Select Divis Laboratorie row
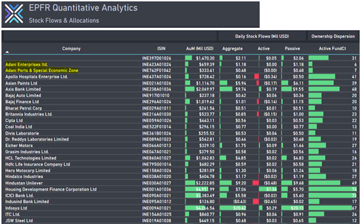360x224 pixels. click(181, 133)
